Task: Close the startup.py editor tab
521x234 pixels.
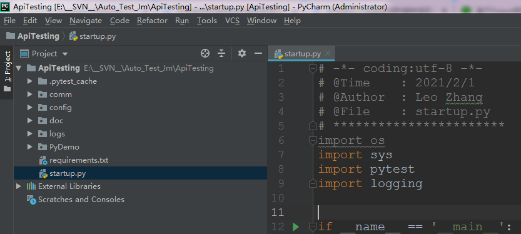Action: pyautogui.click(x=328, y=53)
